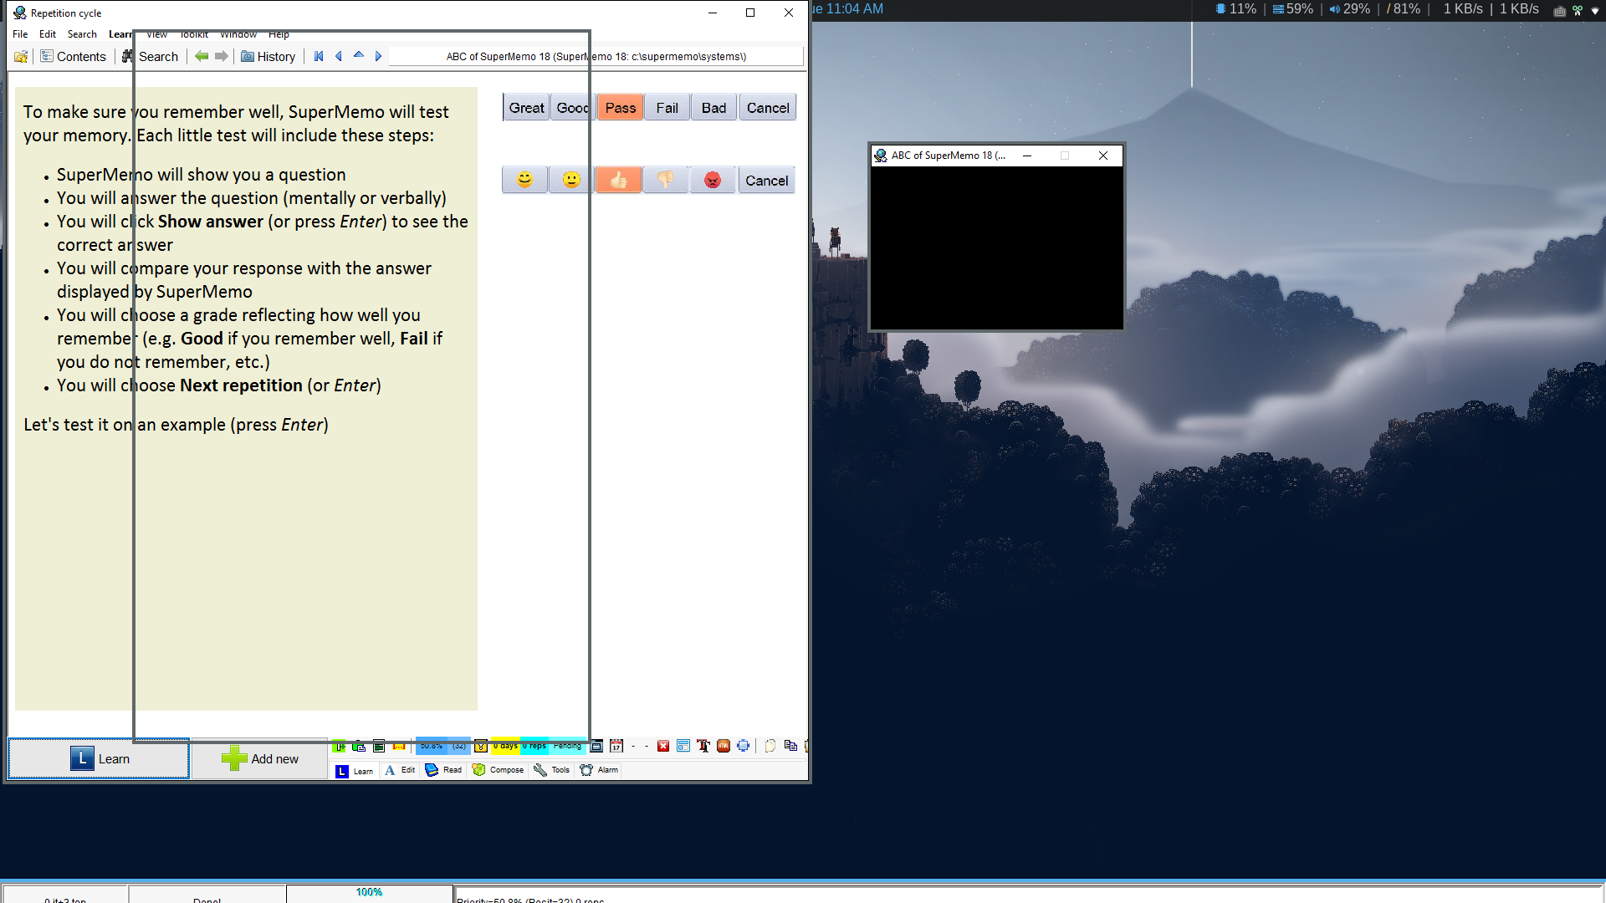
Task: Click the red delete element icon
Action: (x=663, y=746)
